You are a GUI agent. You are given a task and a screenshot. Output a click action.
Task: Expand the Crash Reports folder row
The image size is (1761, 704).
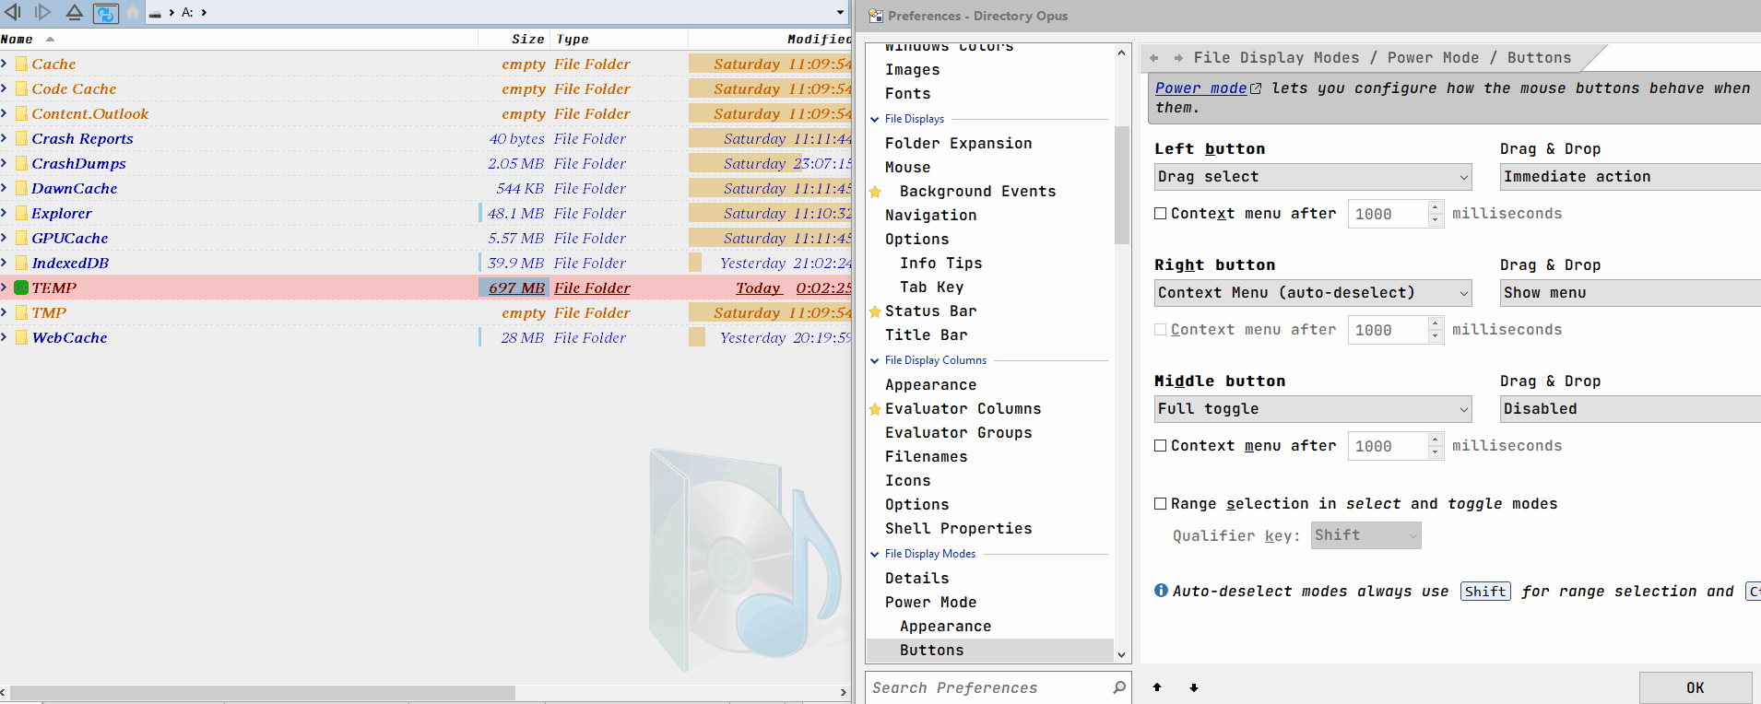[x=5, y=138]
